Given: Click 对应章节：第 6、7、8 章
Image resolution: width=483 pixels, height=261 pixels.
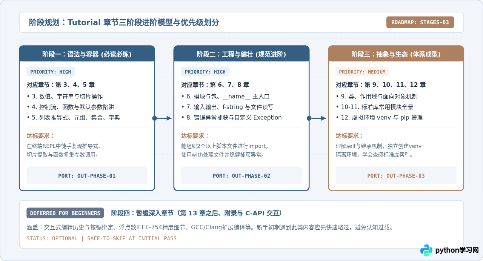Looking at the screenshot, I should (215, 85).
